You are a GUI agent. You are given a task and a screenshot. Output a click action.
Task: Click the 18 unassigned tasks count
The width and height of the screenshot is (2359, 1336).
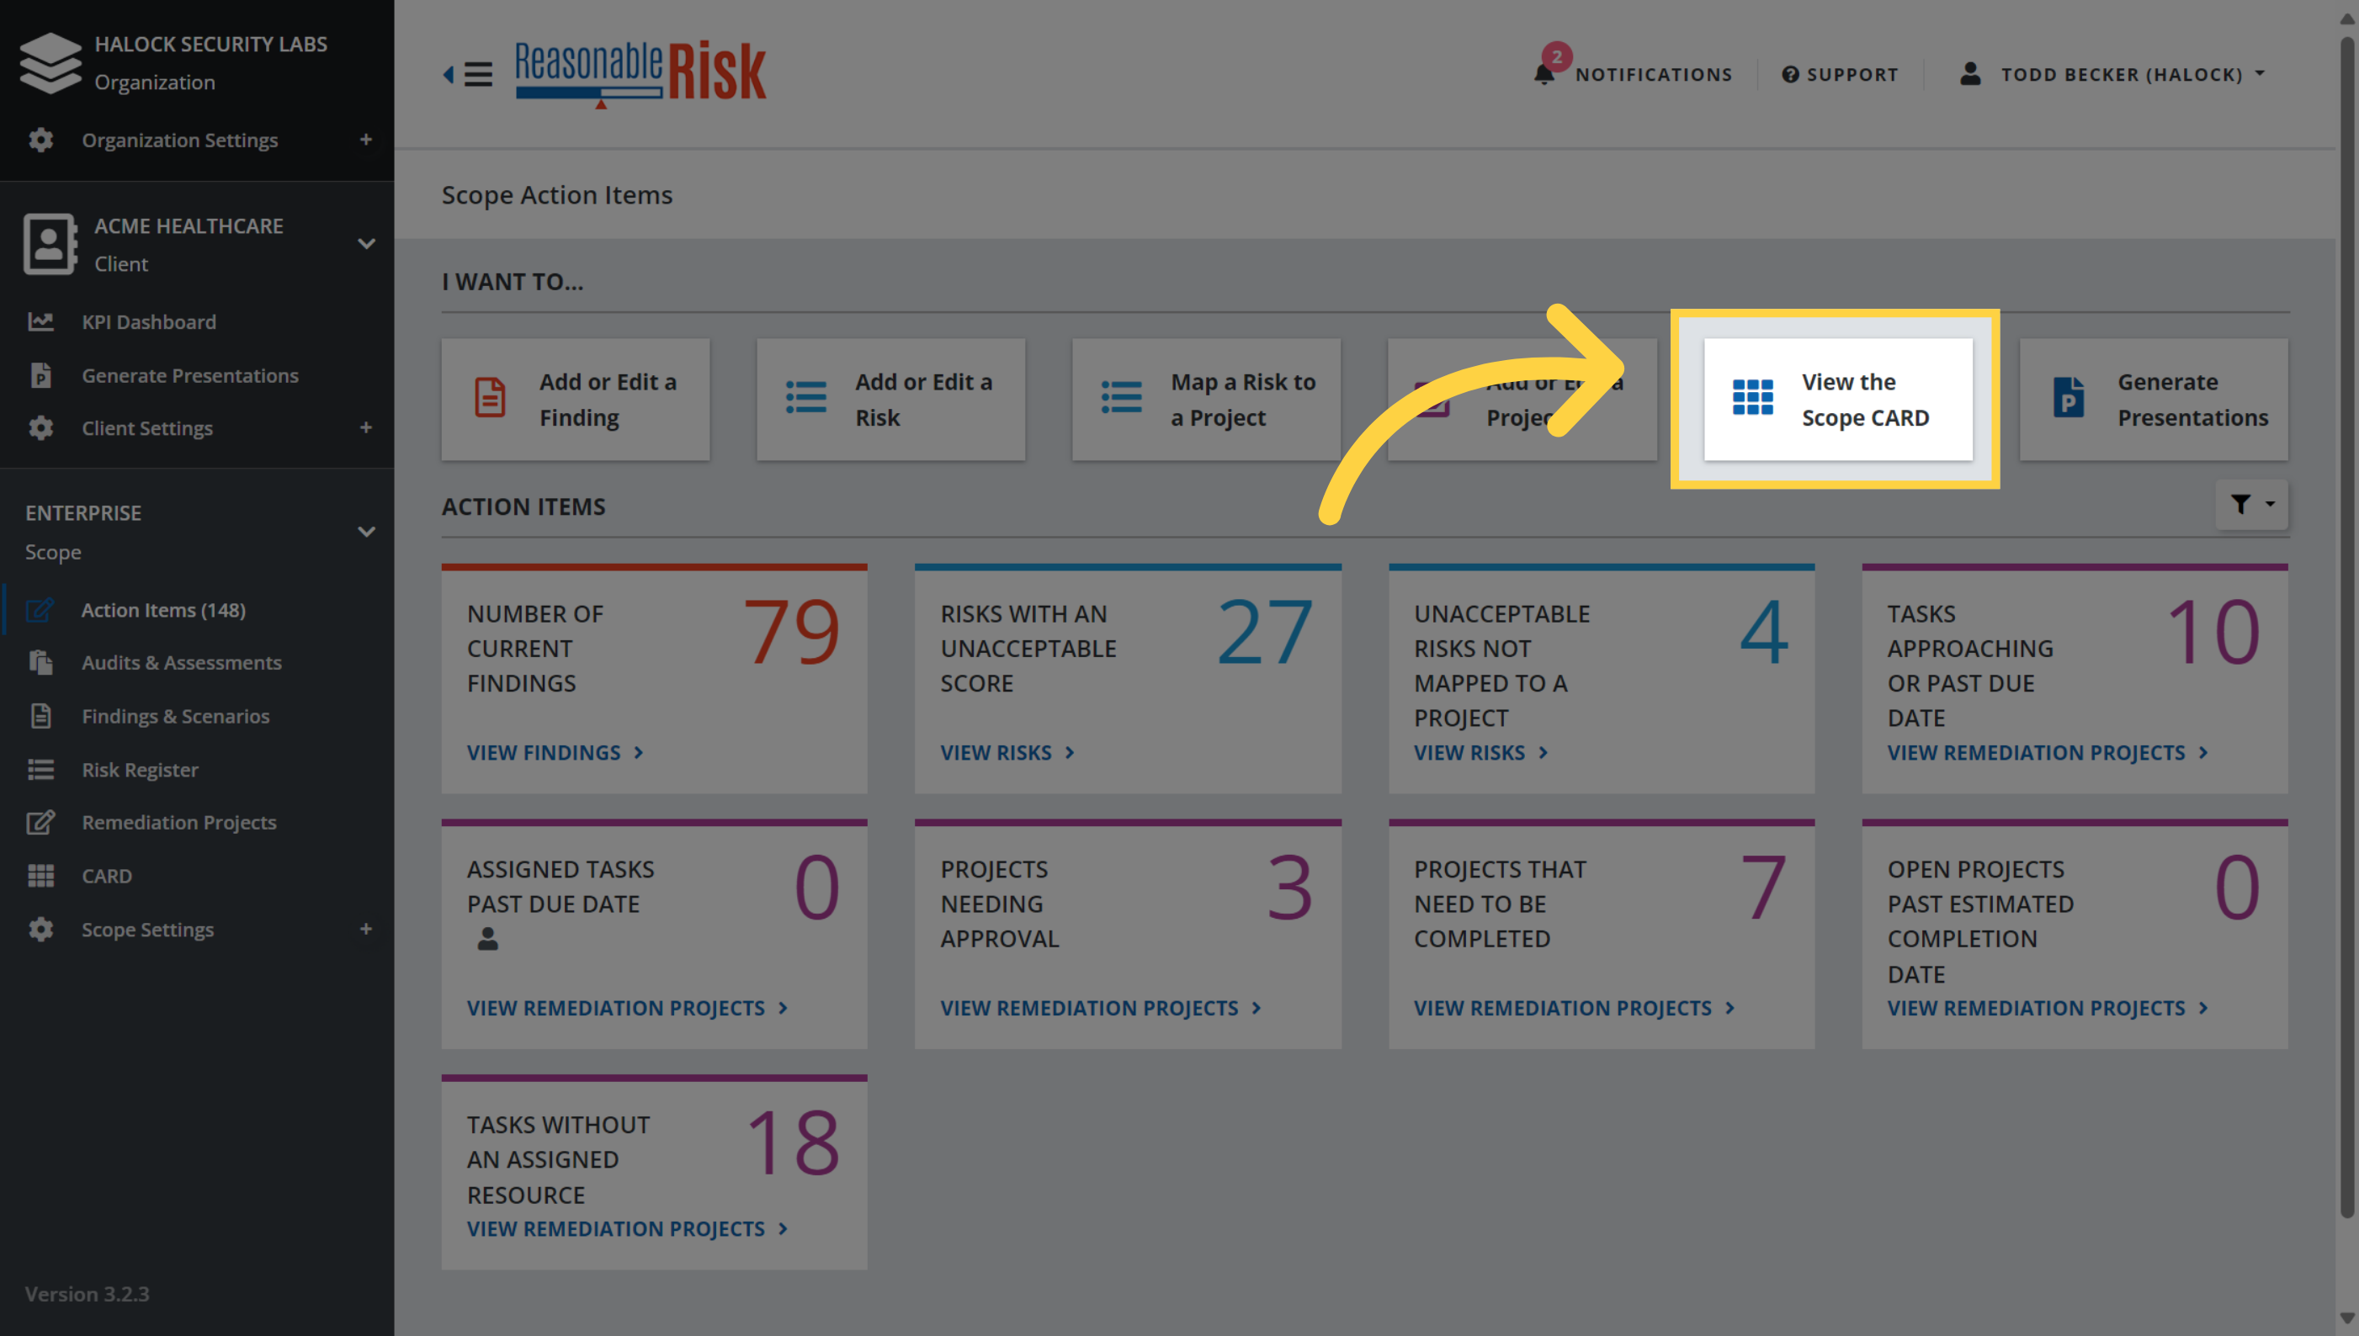pos(793,1142)
